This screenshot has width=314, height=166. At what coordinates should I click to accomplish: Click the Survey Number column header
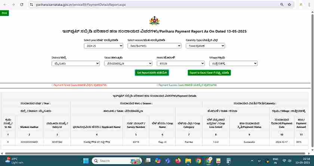click(x=136, y=125)
